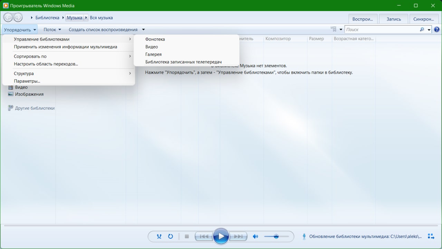Go forward with the right arrow button
The width and height of the screenshot is (442, 249).
[18, 17]
